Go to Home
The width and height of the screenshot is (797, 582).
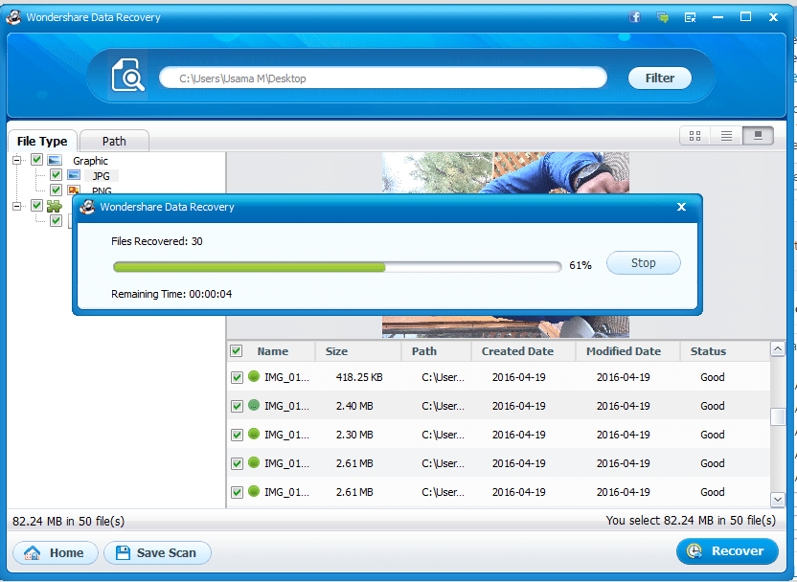point(55,552)
